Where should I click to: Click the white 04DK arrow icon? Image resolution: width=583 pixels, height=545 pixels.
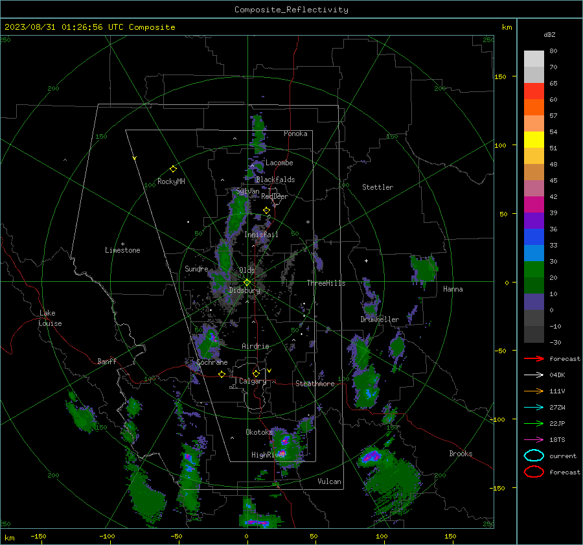pos(534,375)
